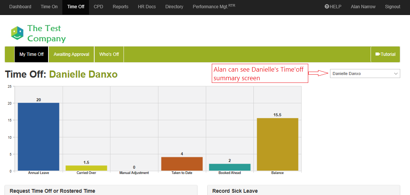Go to Performance Mgt. section
Viewport: 410px width, 195px height.
pos(214,7)
